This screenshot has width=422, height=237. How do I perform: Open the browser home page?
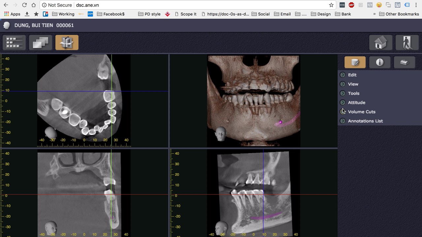click(x=34, y=5)
